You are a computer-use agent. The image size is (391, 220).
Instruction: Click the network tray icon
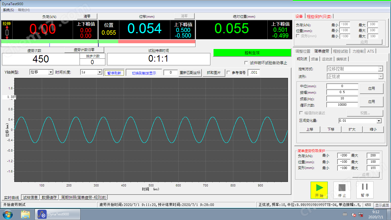coord(361,215)
